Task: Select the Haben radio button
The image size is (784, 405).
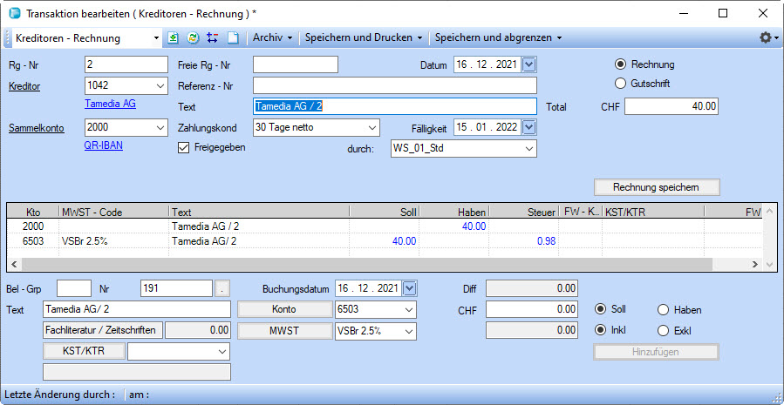Action: click(x=663, y=310)
